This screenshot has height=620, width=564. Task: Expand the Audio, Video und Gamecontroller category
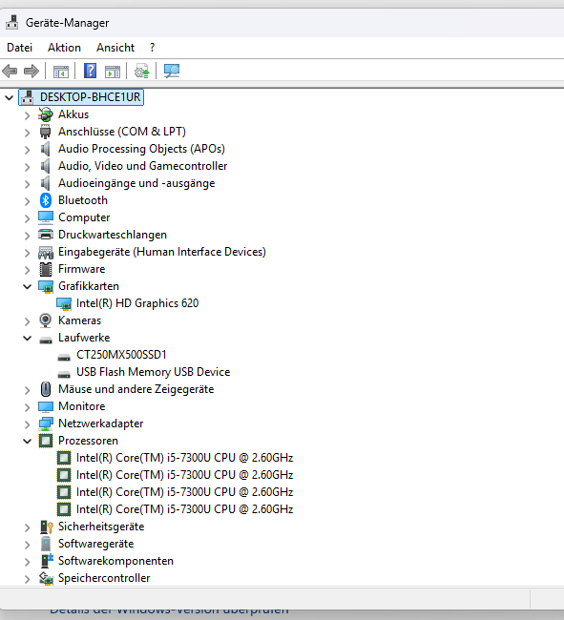click(27, 167)
